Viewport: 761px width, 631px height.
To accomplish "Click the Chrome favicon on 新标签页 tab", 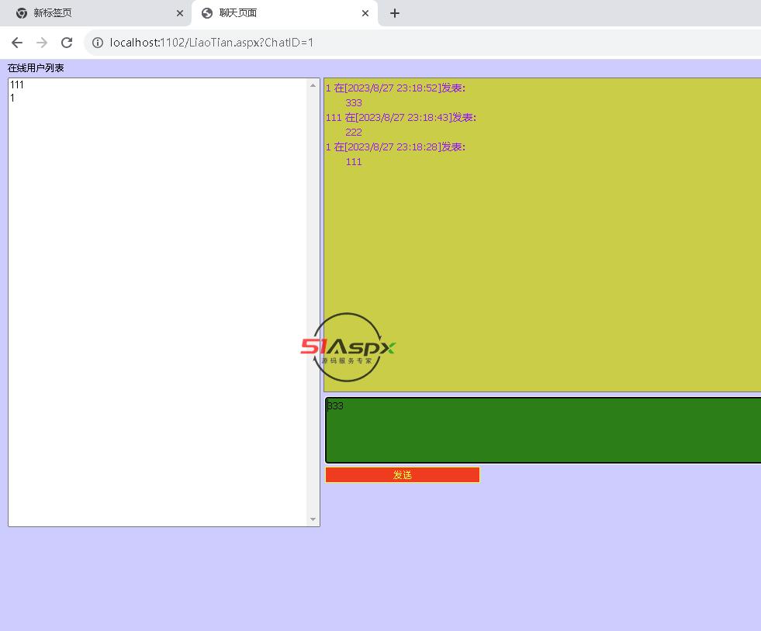I will coord(22,13).
